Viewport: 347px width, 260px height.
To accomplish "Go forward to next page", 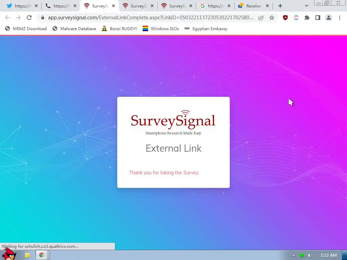I will (18, 18).
